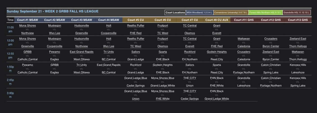Open Lakeshore in the 2:45pm row
The width and height of the screenshot is (317, 113).
244,85
